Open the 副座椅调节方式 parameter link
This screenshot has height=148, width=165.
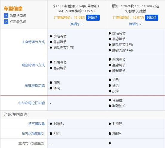[33, 65]
